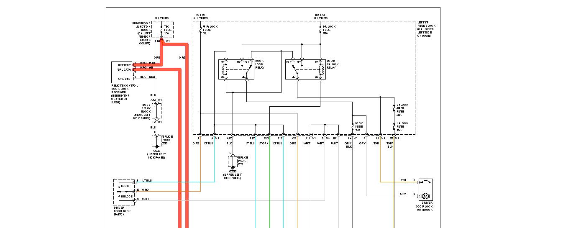This screenshot has height=228, width=563.
Task: Click the Unlock Fuse 15A symbol
Action: tap(394, 126)
